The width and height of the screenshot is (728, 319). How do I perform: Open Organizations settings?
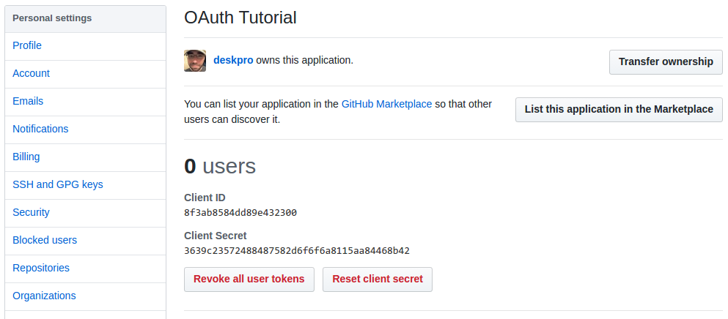pos(44,296)
